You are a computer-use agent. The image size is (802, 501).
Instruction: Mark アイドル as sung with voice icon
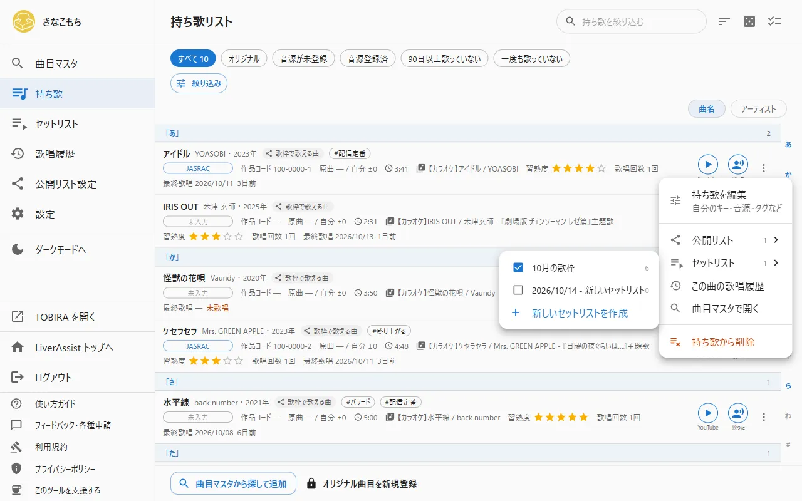738,165
